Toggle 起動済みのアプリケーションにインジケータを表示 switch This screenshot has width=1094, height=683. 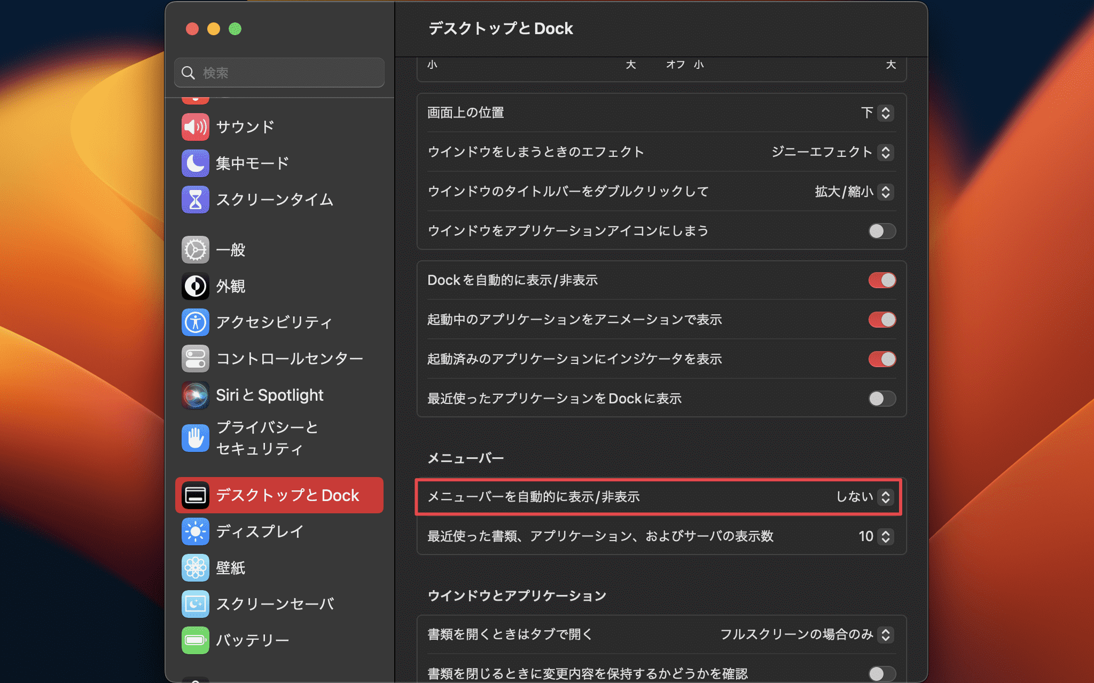tap(882, 359)
